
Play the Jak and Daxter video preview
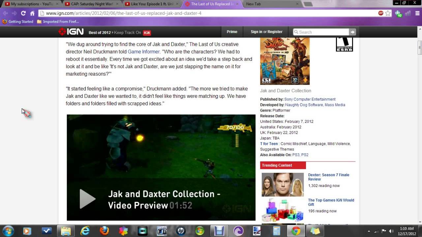pos(88,199)
